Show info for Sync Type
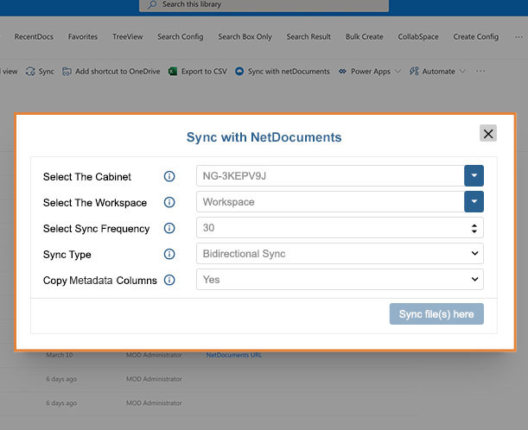 (x=169, y=254)
